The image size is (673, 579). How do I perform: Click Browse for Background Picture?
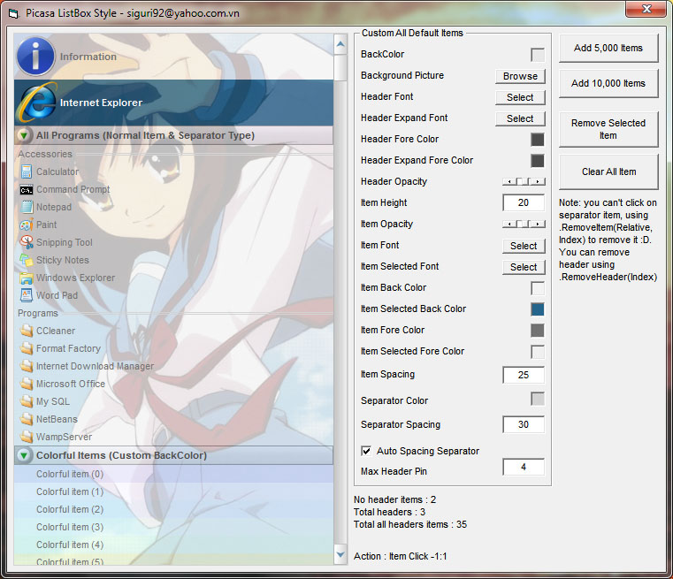520,76
